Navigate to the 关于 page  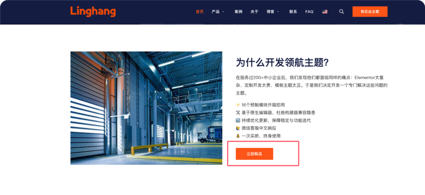pyautogui.click(x=254, y=12)
